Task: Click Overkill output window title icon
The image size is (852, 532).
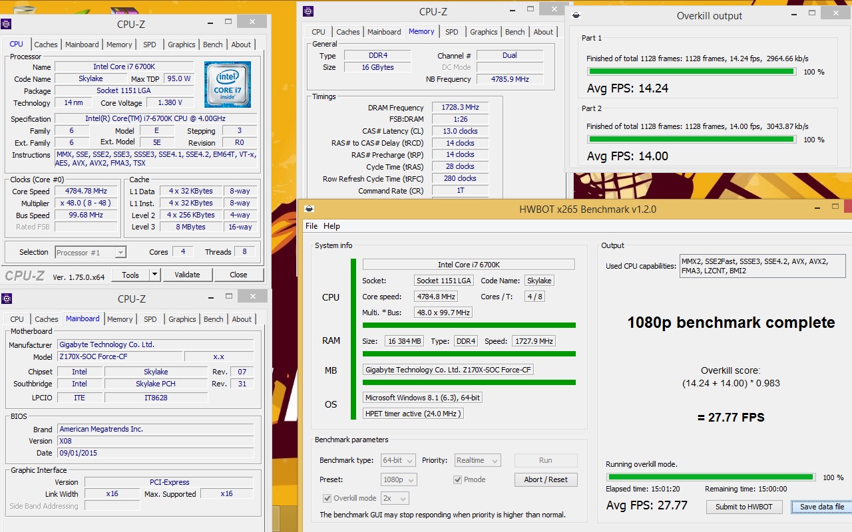Action: pyautogui.click(x=576, y=16)
